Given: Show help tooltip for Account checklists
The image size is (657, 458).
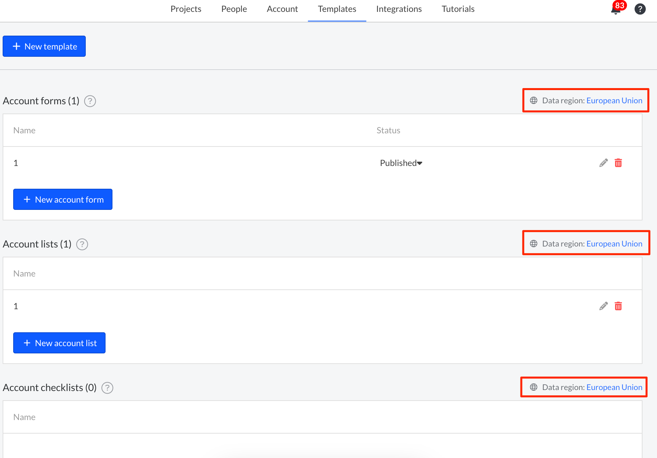Looking at the screenshot, I should point(107,388).
